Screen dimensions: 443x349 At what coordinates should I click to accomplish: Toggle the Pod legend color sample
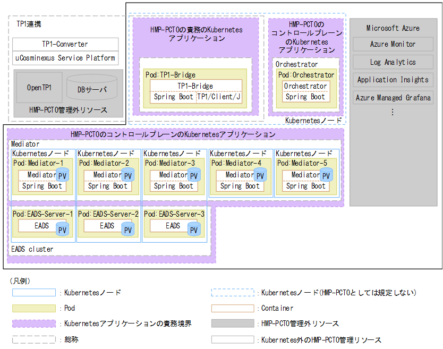pyautogui.click(x=35, y=308)
